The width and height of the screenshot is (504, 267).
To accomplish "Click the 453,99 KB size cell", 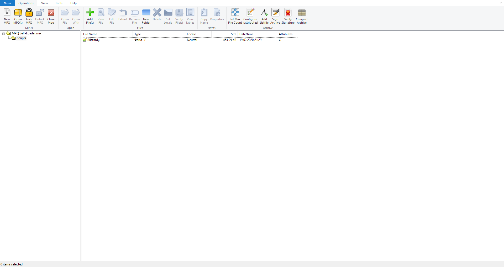I will coord(230,40).
